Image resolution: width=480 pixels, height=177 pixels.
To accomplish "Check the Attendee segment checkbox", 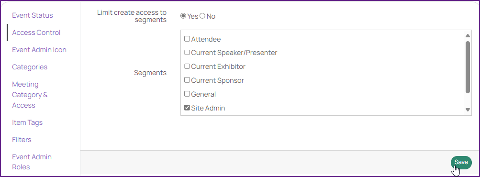I will point(187,39).
